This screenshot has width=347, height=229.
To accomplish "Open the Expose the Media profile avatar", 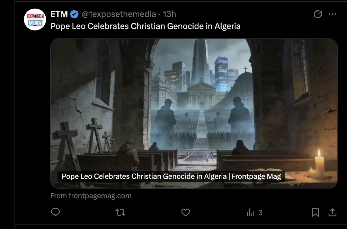I will coord(35,19).
